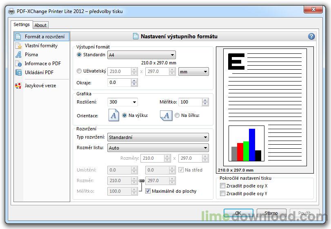
Task: Click the portrait orientation page icon
Action: (113, 115)
